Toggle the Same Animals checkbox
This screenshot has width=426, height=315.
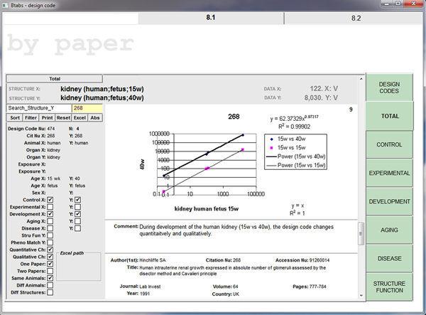click(x=50, y=278)
